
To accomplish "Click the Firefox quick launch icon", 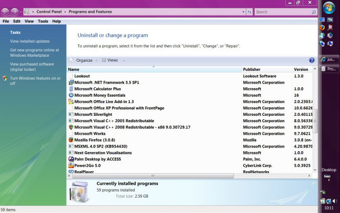I will click(x=322, y=27).
